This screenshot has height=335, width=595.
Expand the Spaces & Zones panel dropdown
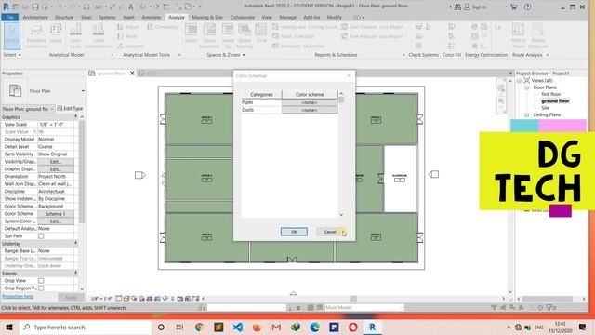[x=226, y=55]
